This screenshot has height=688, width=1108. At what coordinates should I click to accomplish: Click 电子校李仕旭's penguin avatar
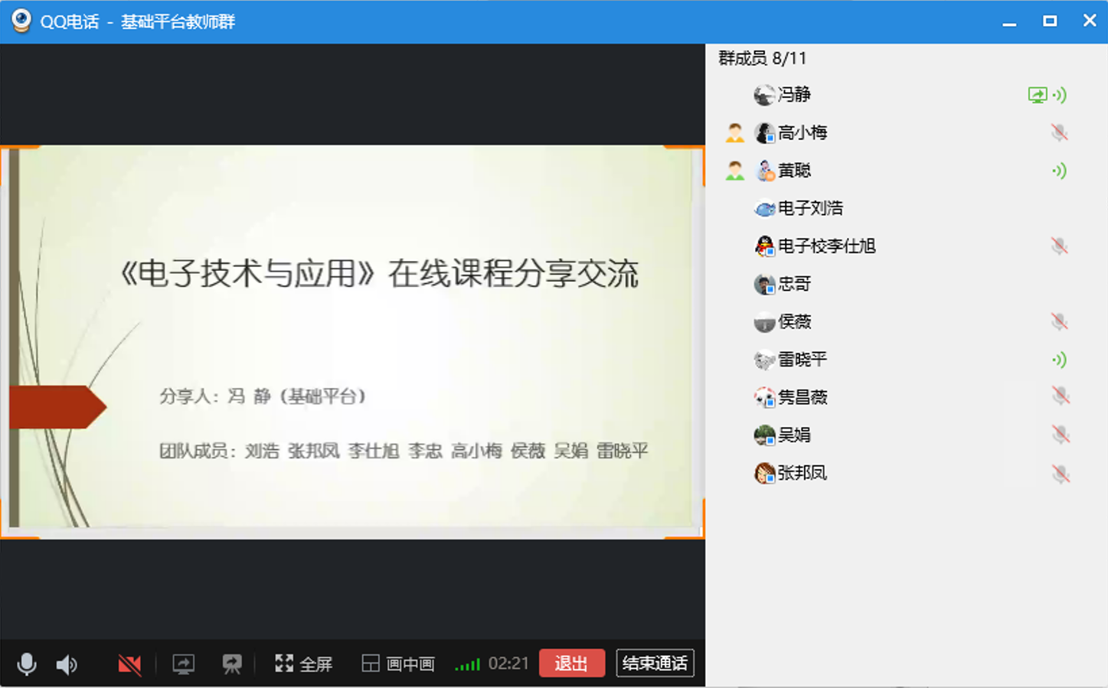764,246
